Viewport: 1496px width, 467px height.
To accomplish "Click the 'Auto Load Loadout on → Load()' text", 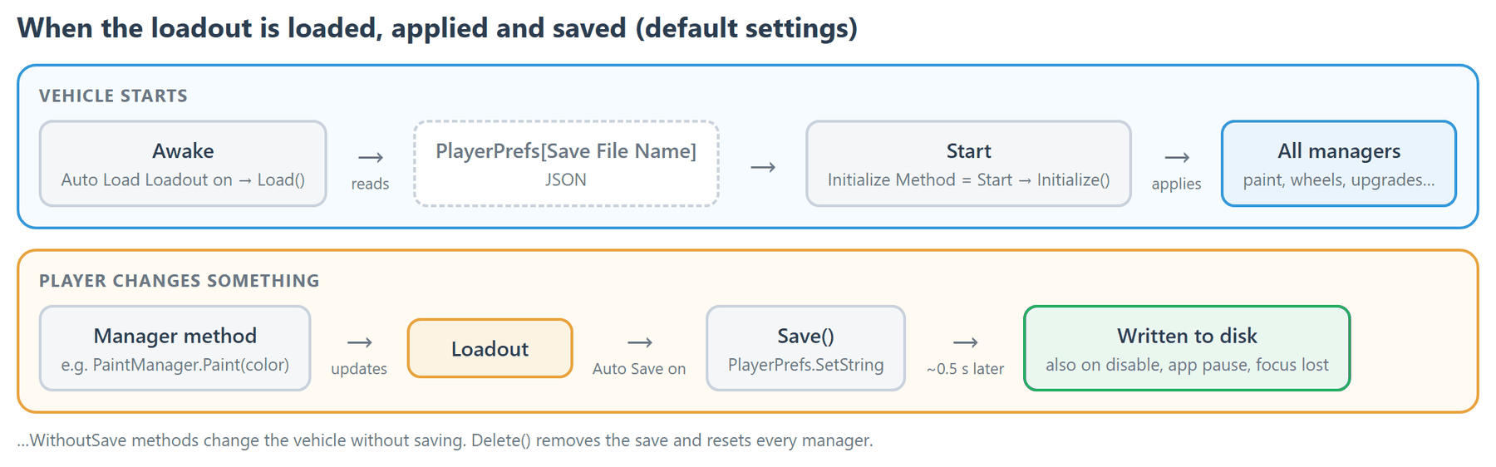I will (183, 179).
